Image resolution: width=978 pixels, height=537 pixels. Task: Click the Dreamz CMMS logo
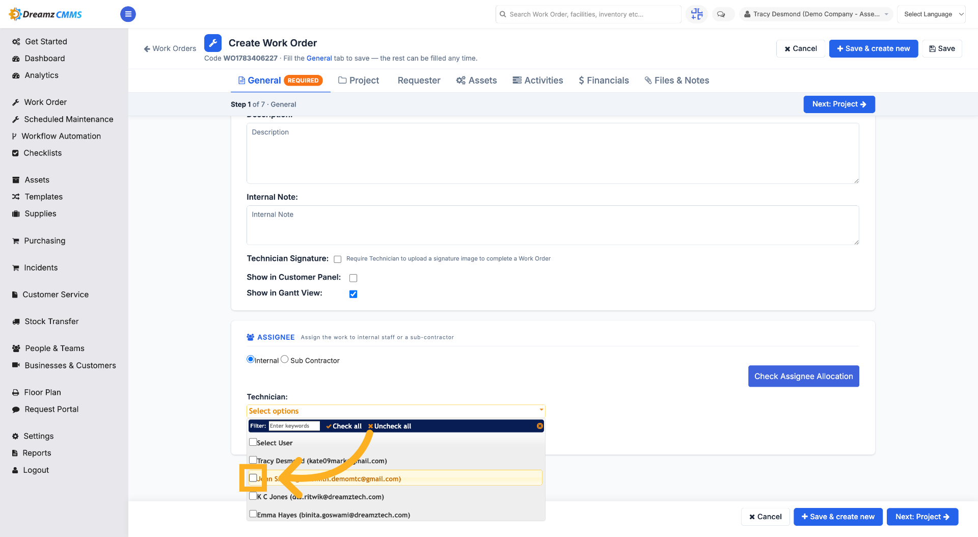coord(45,14)
